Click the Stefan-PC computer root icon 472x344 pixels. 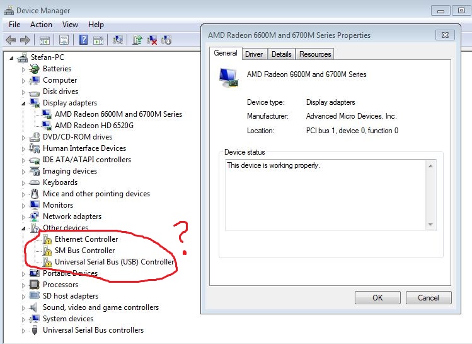click(22, 57)
